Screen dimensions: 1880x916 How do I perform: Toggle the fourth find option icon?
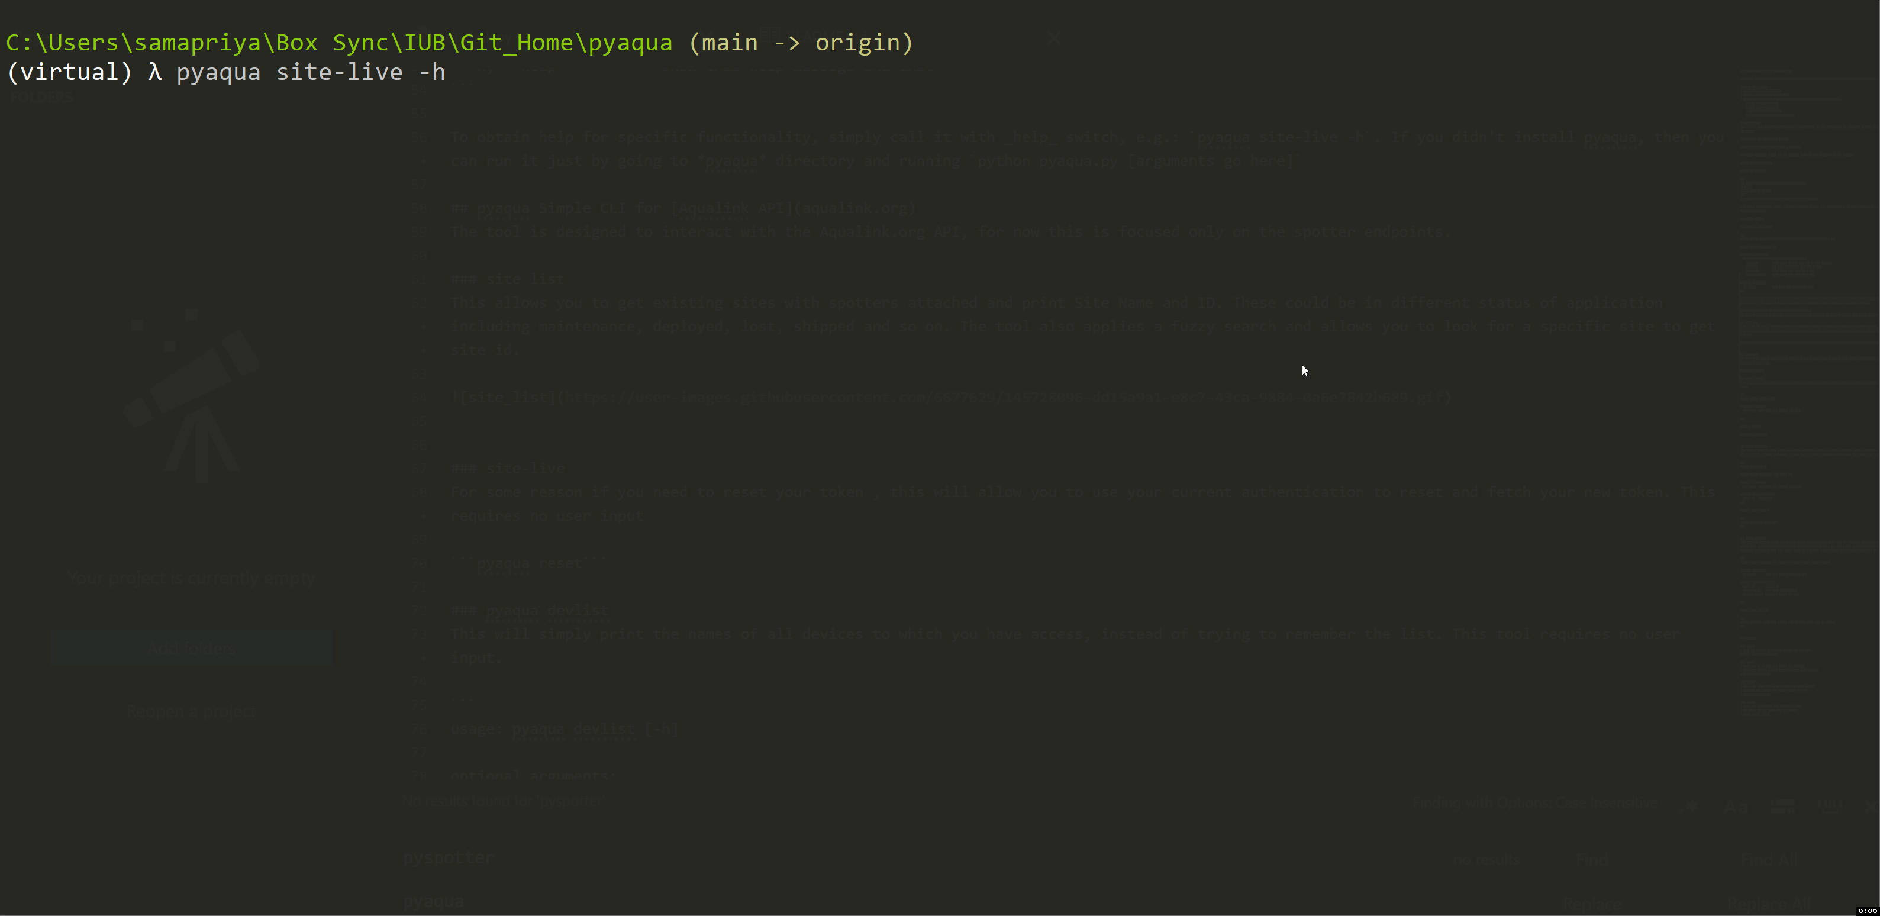click(x=1829, y=807)
